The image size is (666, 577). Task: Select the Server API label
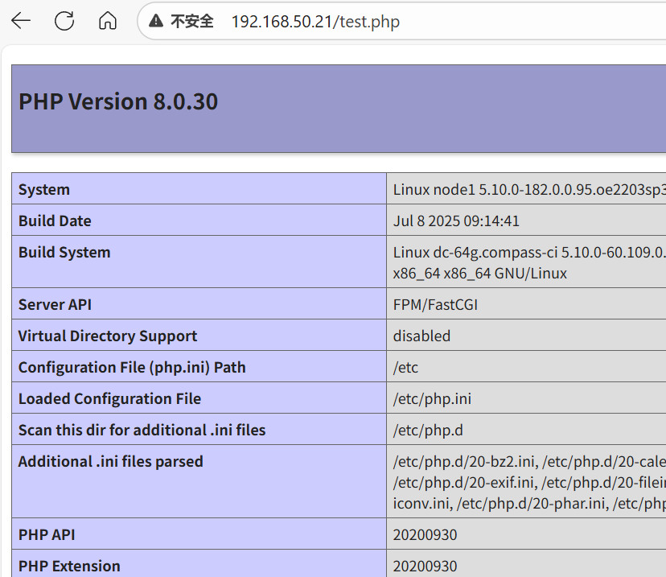pyautogui.click(x=55, y=305)
